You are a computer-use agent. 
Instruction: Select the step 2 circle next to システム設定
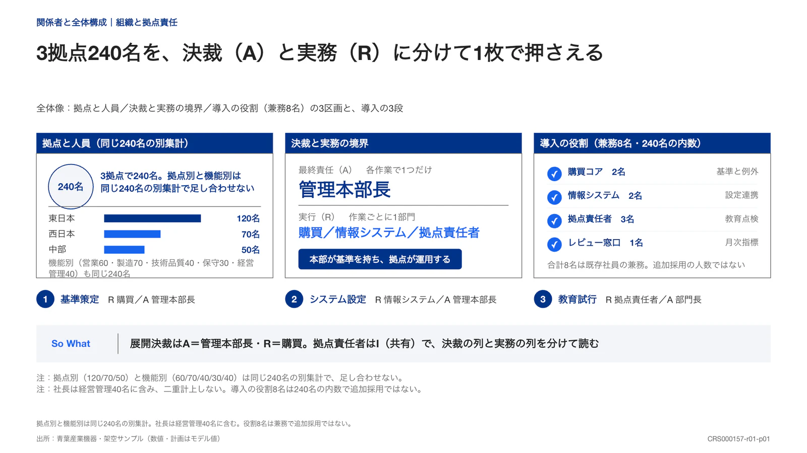pyautogui.click(x=294, y=299)
